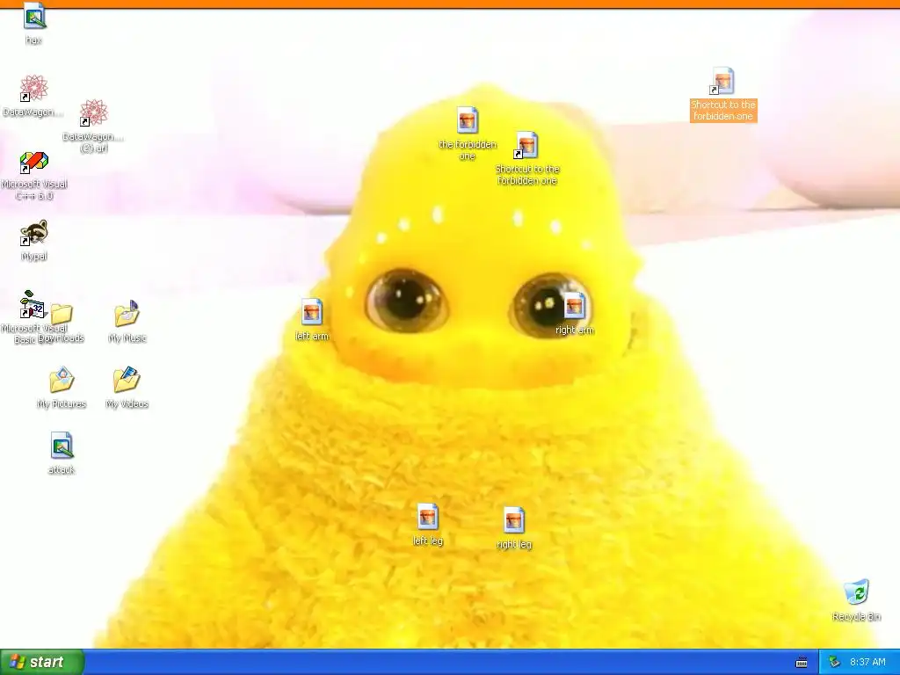Click the 8:37 AM clock
Image resolution: width=900 pixels, height=675 pixels.
(x=867, y=663)
